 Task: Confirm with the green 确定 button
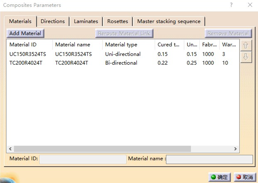coord(220,177)
